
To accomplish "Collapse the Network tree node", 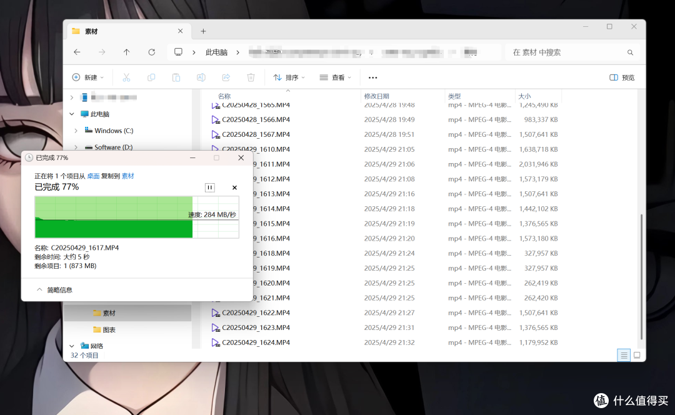I will click(x=72, y=346).
